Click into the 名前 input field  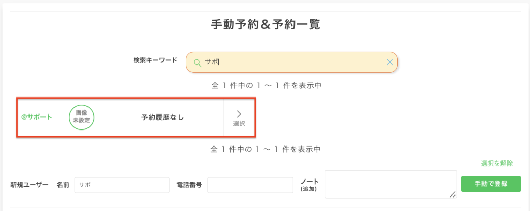click(122, 185)
